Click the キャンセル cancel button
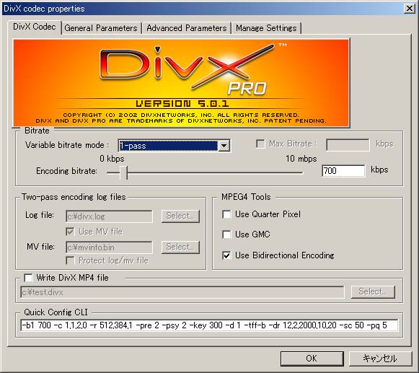The height and width of the screenshot is (373, 419). 380,359
